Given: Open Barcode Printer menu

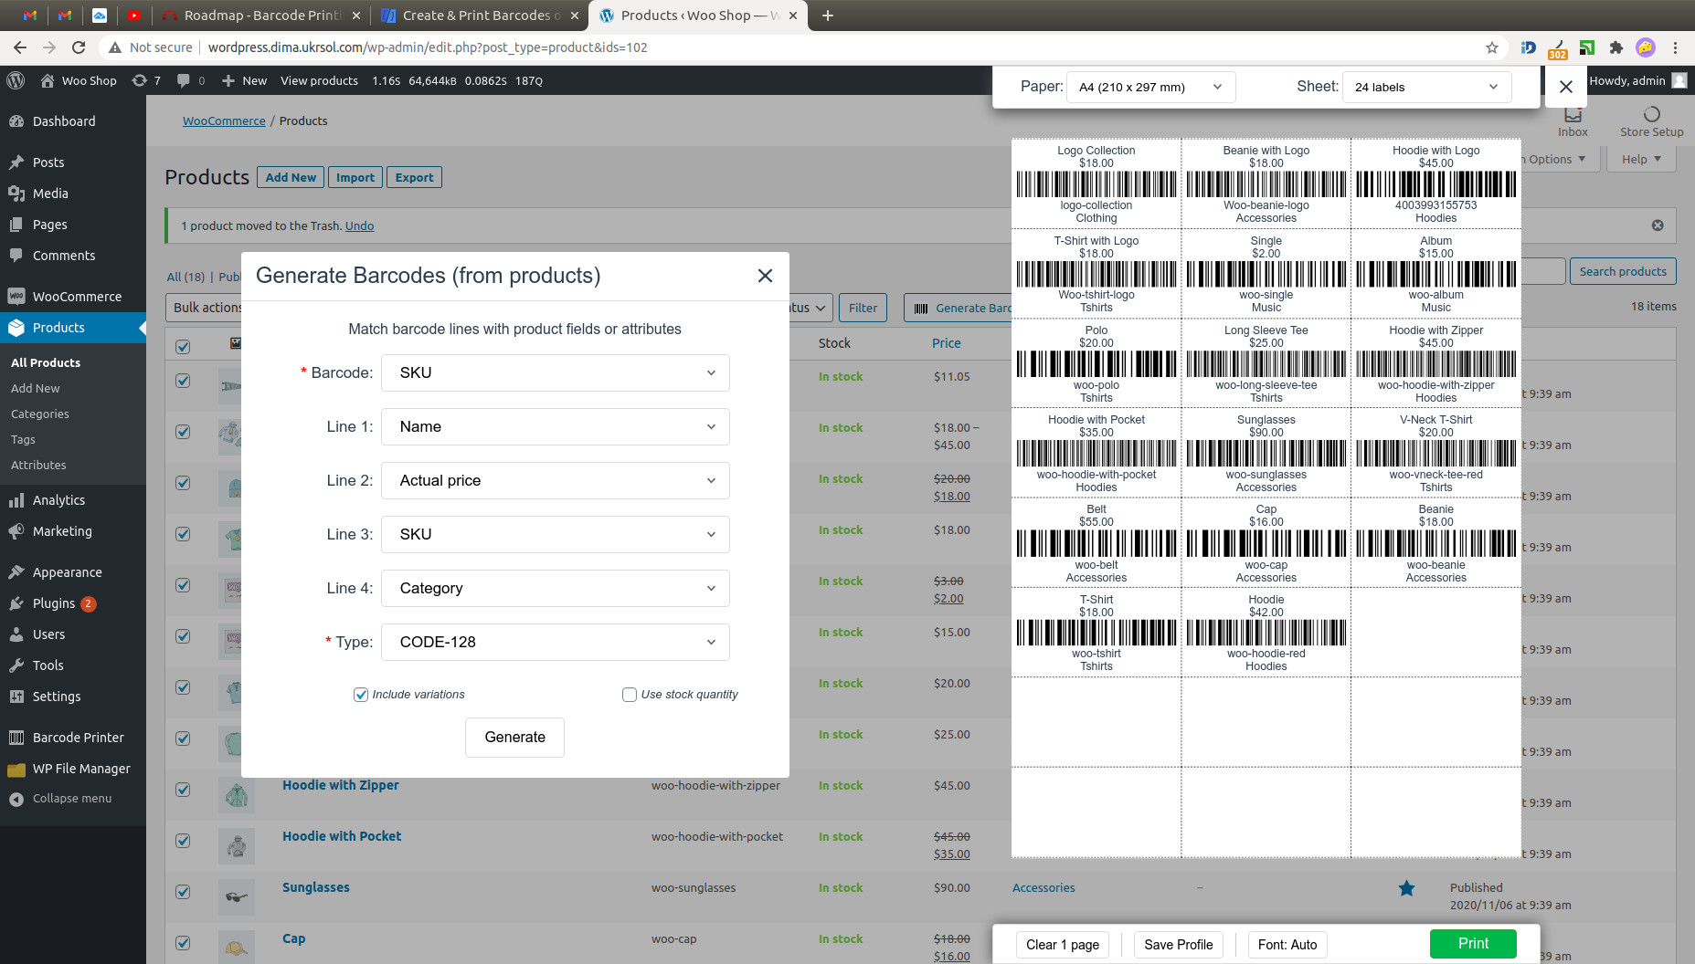Looking at the screenshot, I should click(x=78, y=738).
